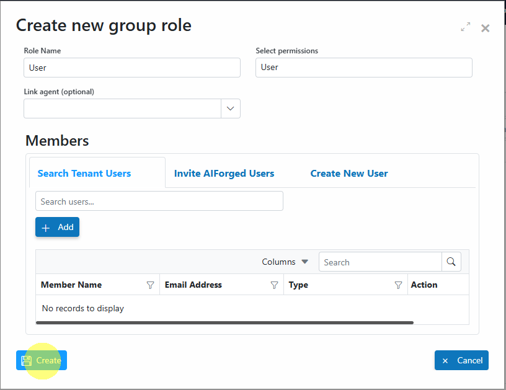Close the Create new group role dialog
506x390 pixels.
pos(485,29)
